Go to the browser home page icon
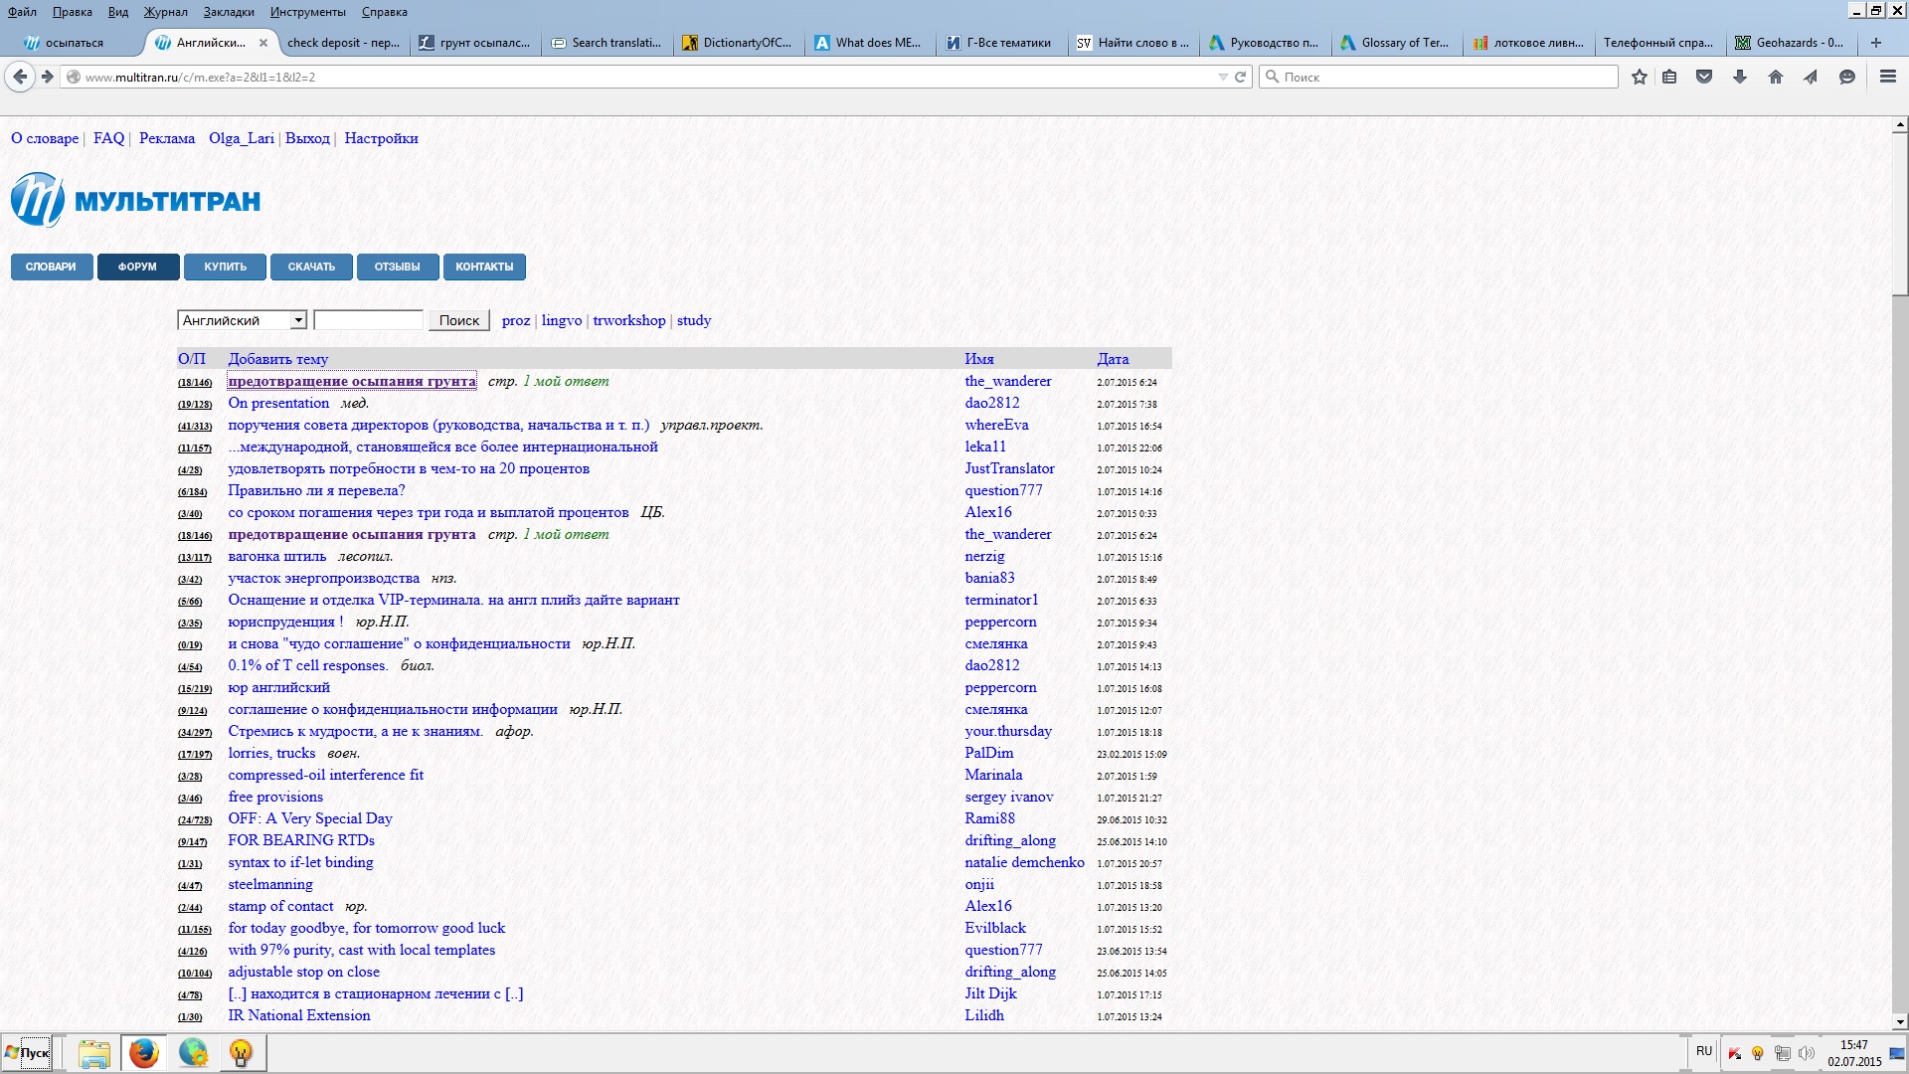 [x=1776, y=77]
